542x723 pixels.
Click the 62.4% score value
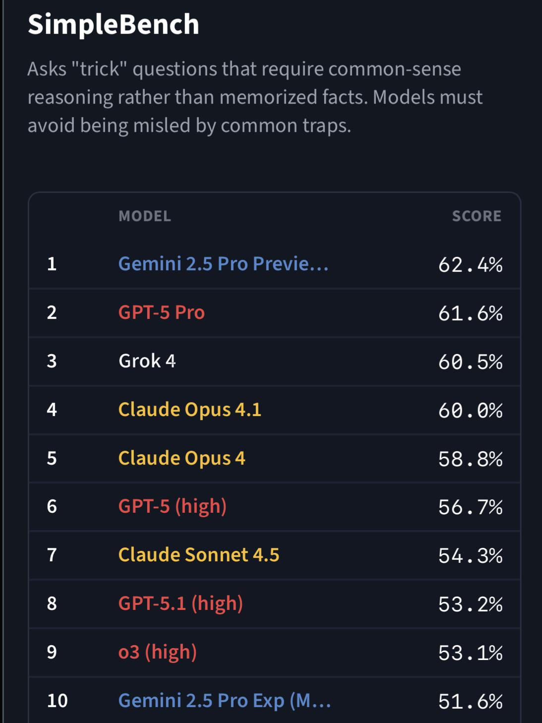(x=470, y=265)
